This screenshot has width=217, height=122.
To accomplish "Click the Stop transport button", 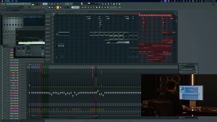I will click(x=38, y=4).
